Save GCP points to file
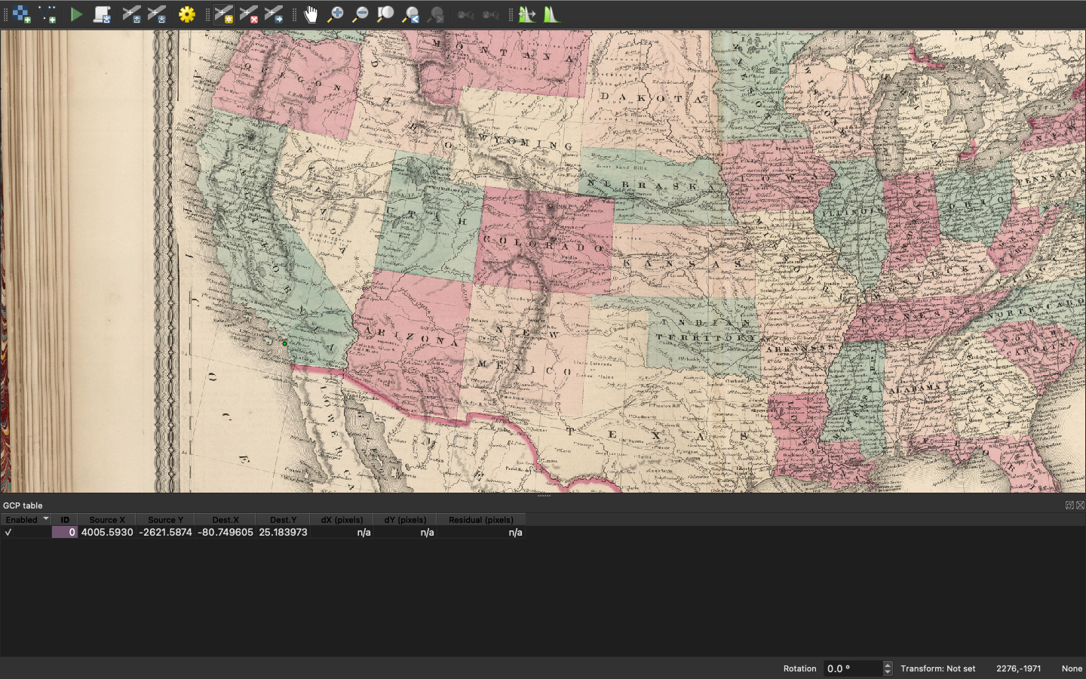1086x679 pixels. 157,14
